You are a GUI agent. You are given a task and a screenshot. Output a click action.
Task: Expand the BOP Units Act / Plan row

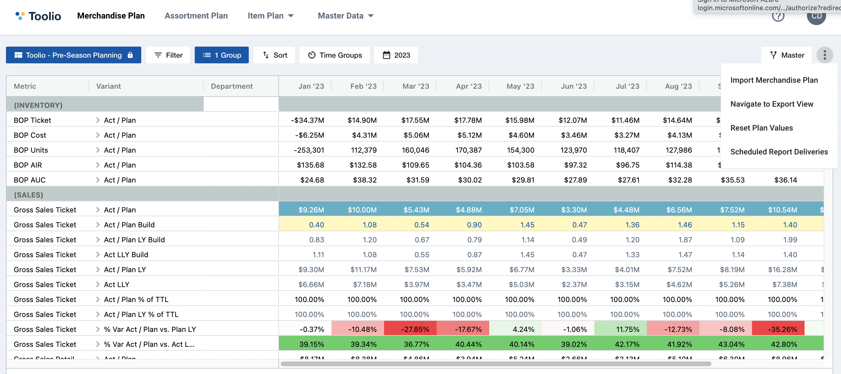[x=98, y=150]
